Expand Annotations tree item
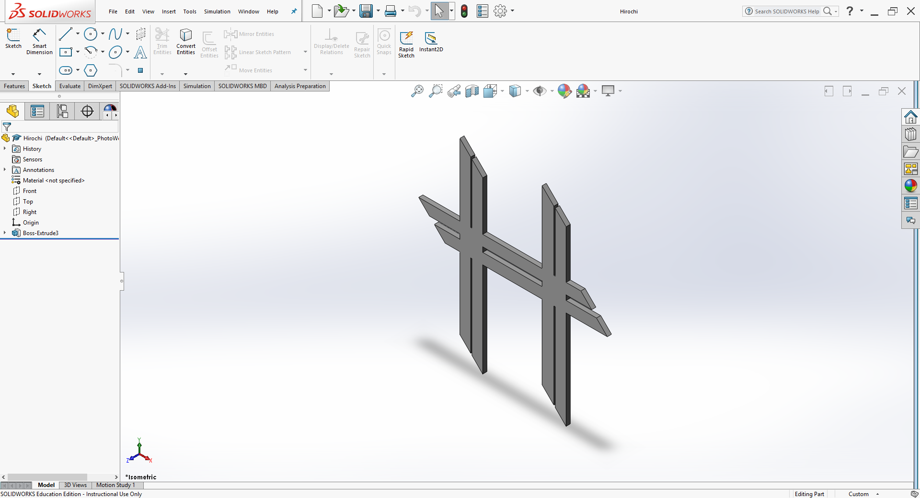 click(5, 170)
